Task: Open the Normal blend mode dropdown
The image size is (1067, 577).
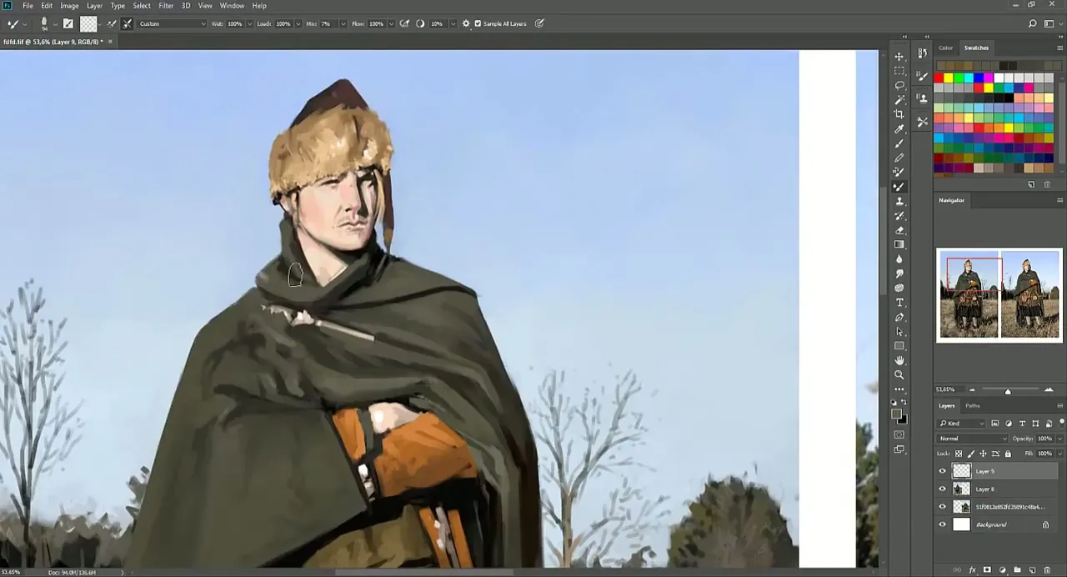Action: [x=972, y=439]
